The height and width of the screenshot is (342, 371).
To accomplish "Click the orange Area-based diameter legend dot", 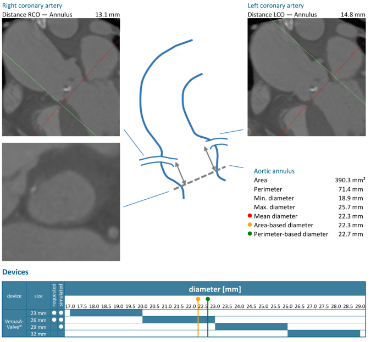I will coord(249,225).
